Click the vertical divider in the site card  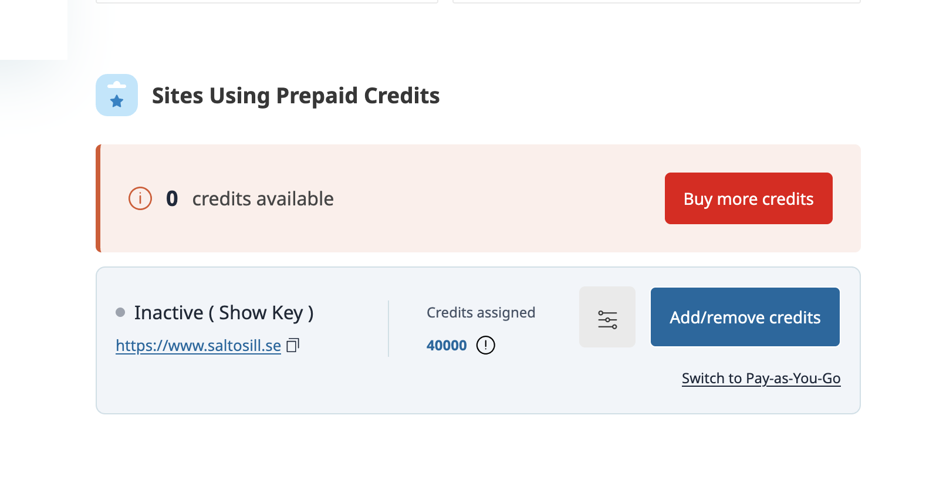tap(388, 329)
